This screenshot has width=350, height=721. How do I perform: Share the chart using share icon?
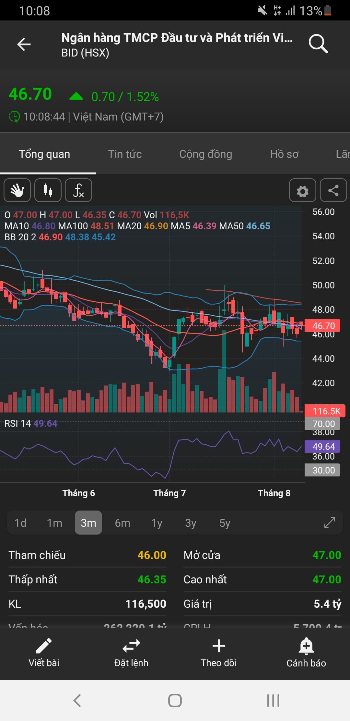(x=333, y=191)
